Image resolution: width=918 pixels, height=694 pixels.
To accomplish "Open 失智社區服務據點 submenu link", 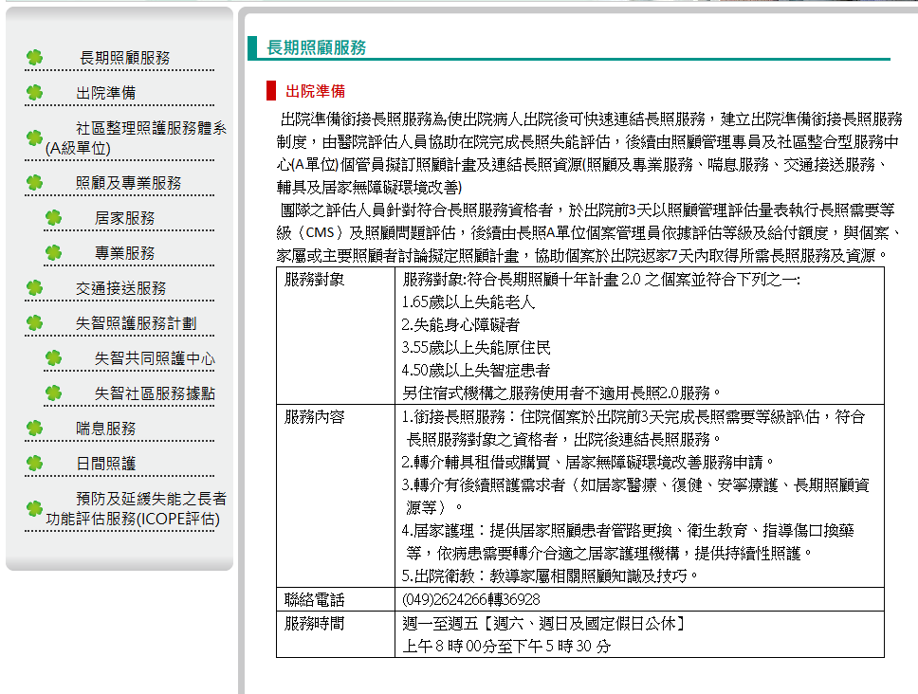I will pos(156,393).
